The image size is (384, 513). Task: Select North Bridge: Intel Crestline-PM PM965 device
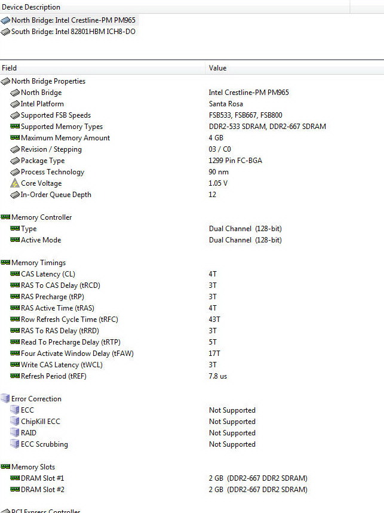click(x=73, y=20)
